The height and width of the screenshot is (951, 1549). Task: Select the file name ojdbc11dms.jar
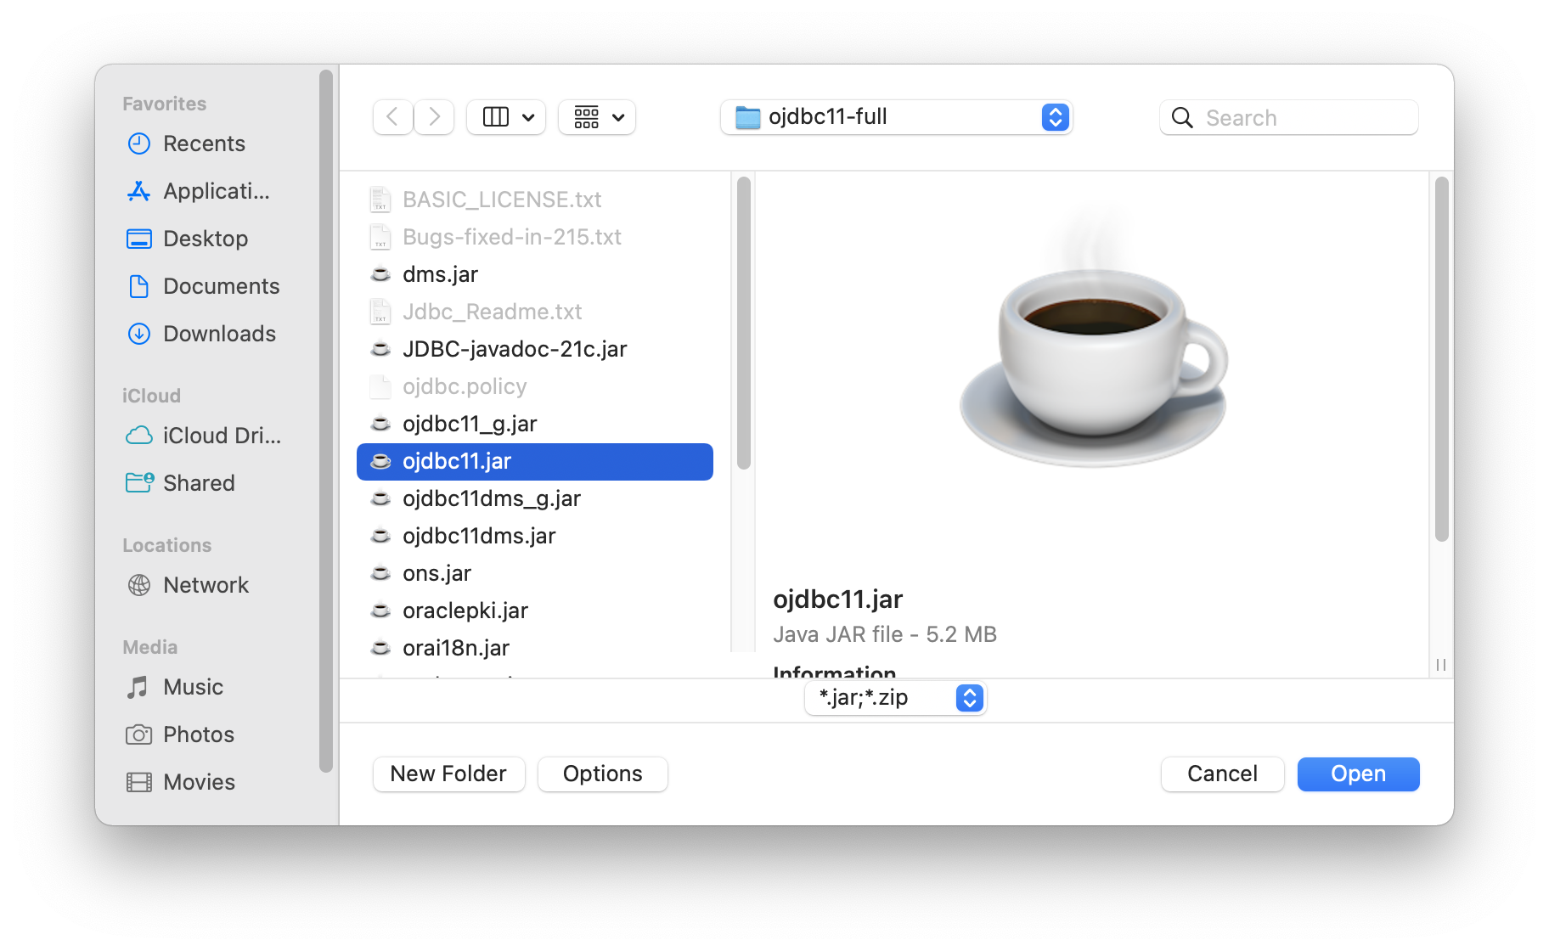(x=479, y=536)
